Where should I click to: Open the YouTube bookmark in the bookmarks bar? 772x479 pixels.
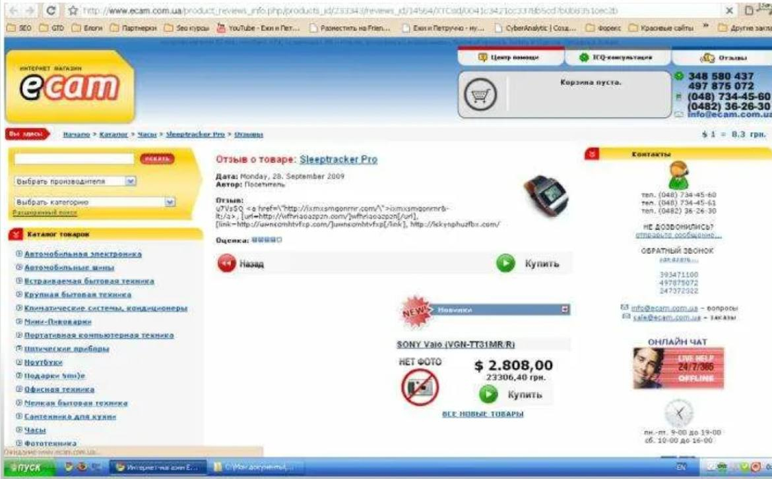[259, 28]
